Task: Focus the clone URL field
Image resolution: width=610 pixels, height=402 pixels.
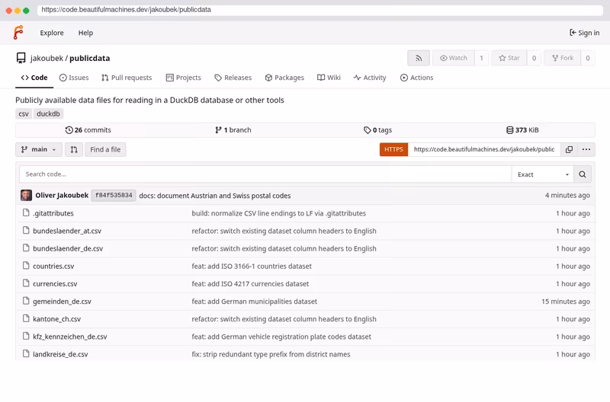Action: [484, 149]
